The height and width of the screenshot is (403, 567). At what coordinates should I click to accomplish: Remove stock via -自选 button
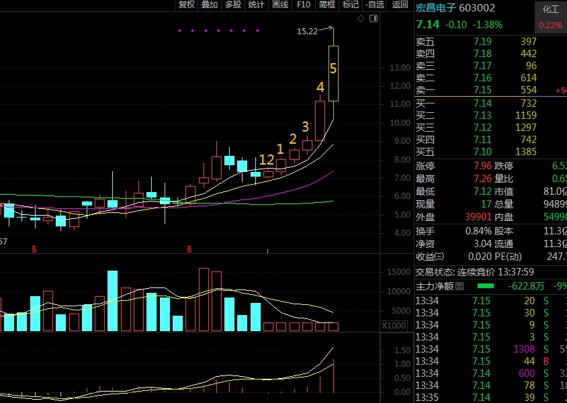[375, 5]
